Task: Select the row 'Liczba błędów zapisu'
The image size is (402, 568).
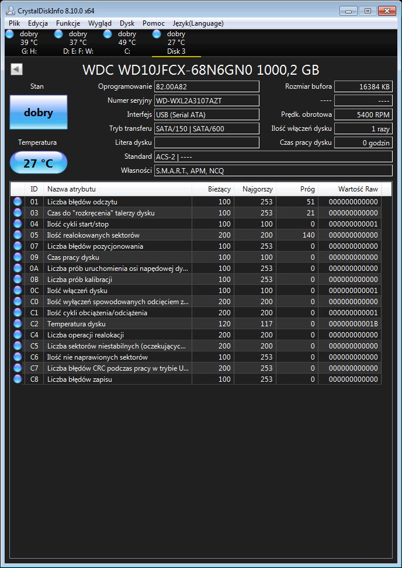Action: 196,379
